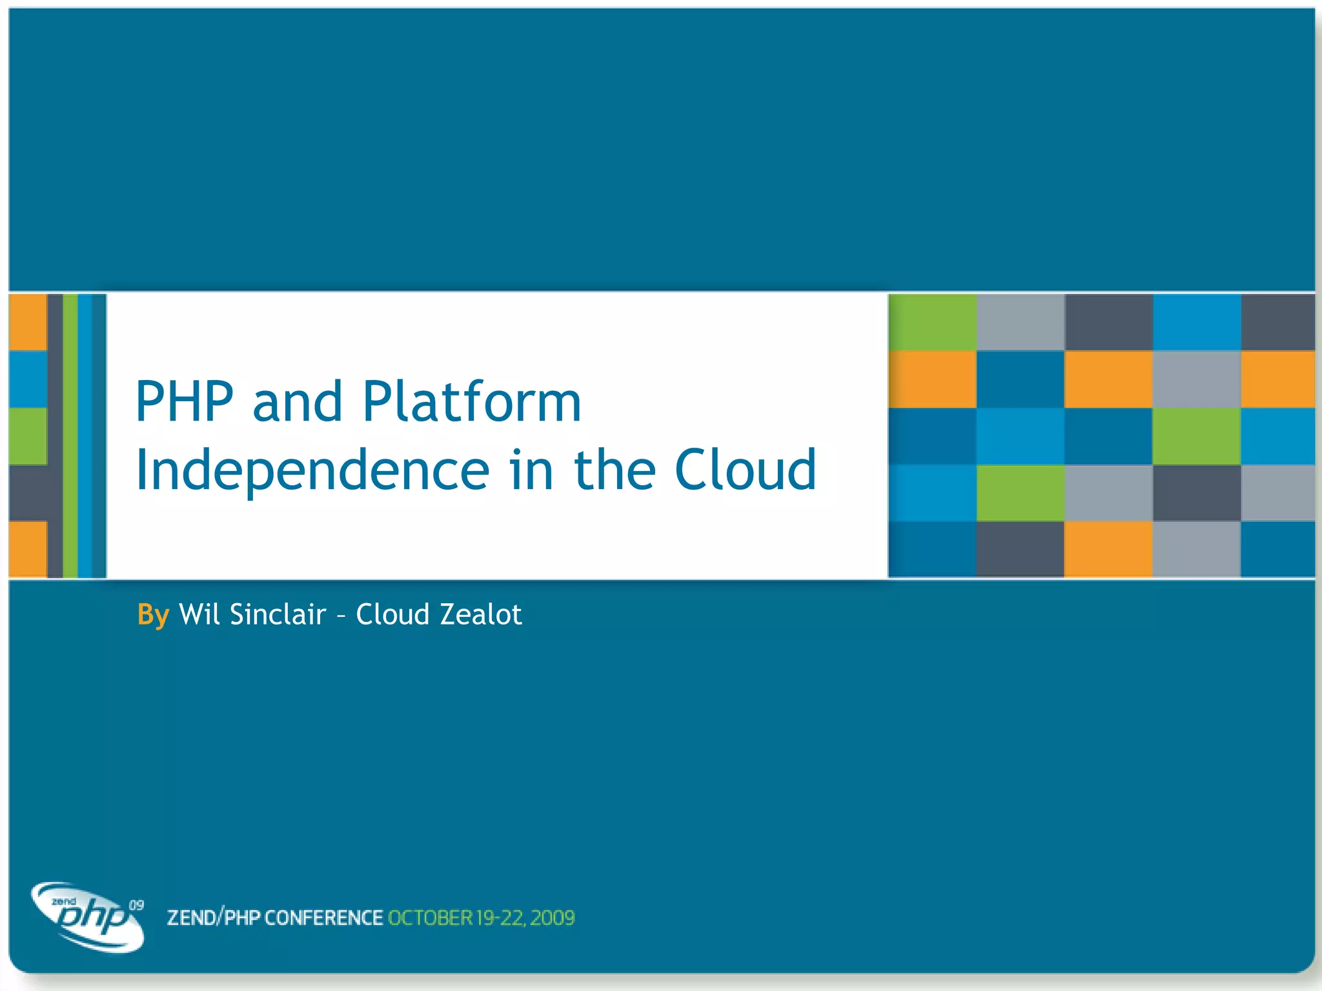Pick the topmost orange square in left strip
Image resolution: width=1322 pixels, height=991 pixels.
point(28,322)
